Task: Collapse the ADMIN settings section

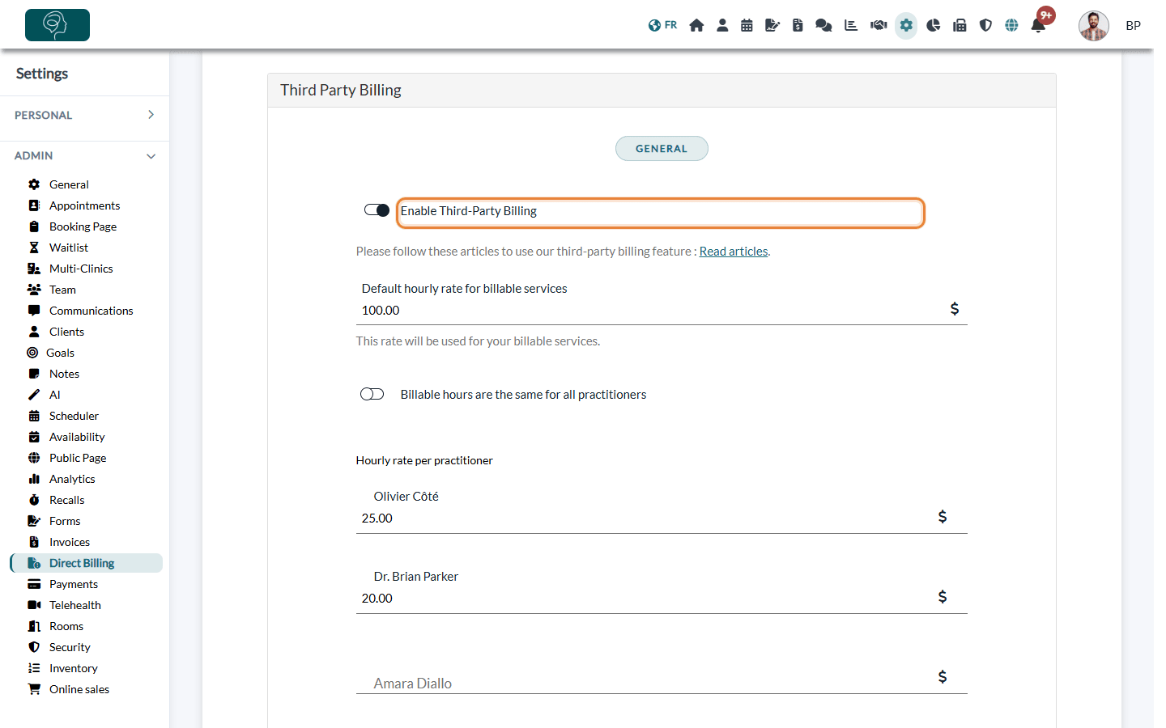Action: (x=85, y=155)
